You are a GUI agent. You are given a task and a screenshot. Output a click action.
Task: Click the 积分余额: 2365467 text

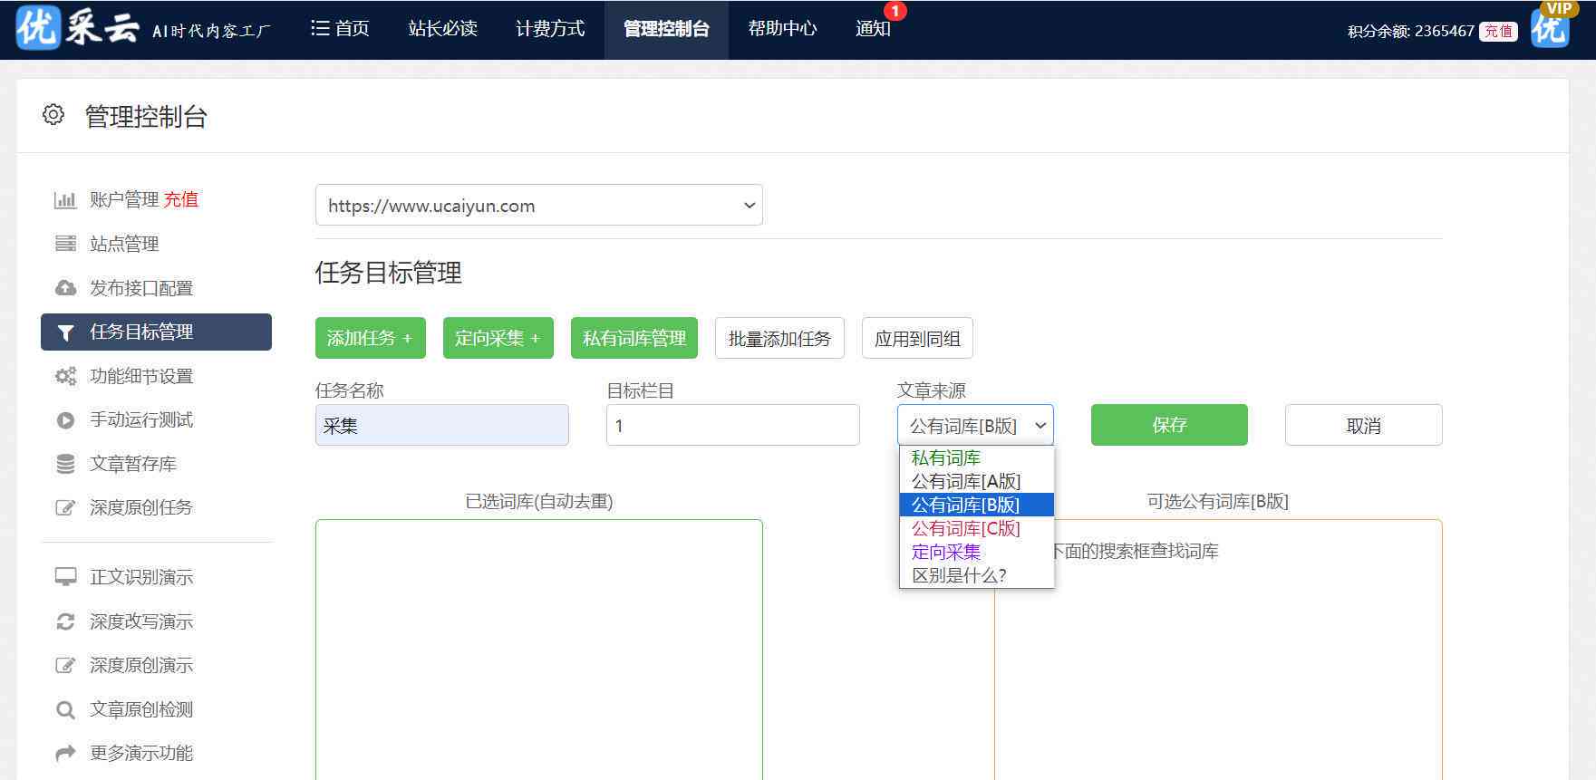(1410, 31)
